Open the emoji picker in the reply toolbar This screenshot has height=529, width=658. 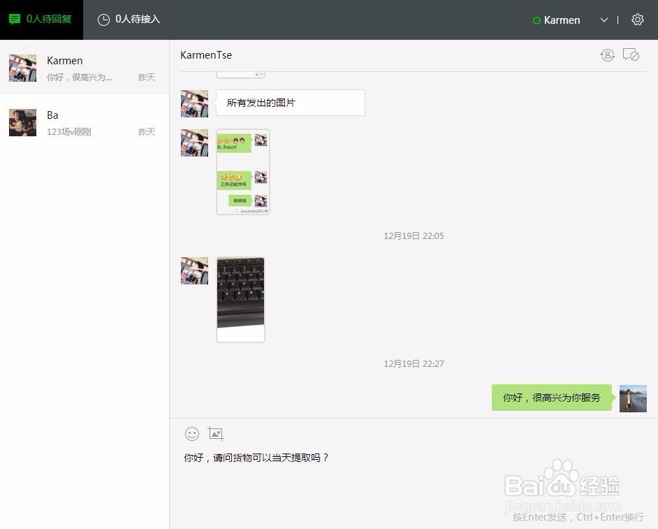point(191,434)
